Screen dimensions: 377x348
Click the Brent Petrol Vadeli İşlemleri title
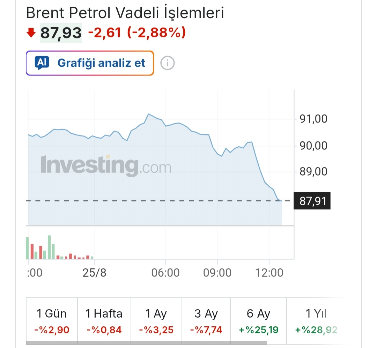pyautogui.click(x=125, y=13)
